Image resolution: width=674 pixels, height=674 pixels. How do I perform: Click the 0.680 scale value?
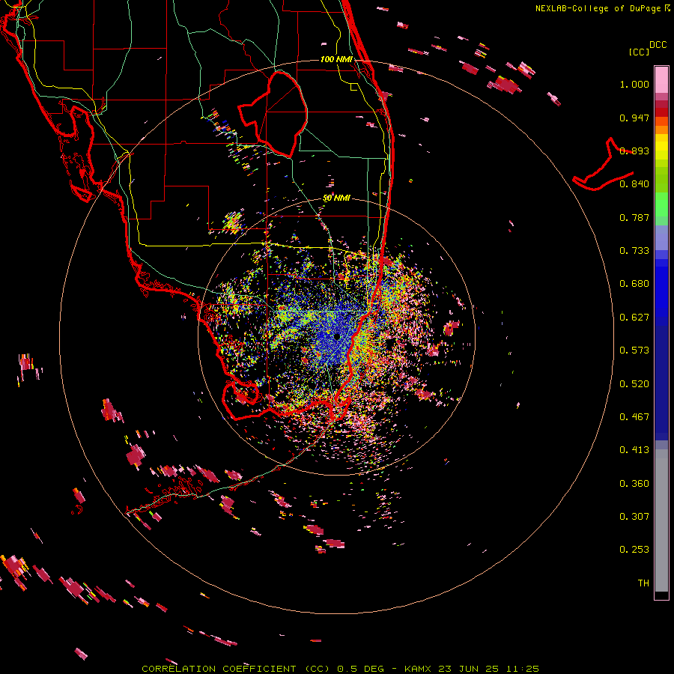pyautogui.click(x=634, y=284)
